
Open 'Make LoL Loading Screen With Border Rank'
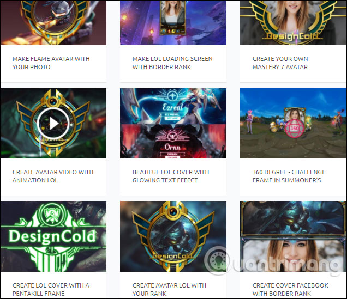tap(172, 63)
